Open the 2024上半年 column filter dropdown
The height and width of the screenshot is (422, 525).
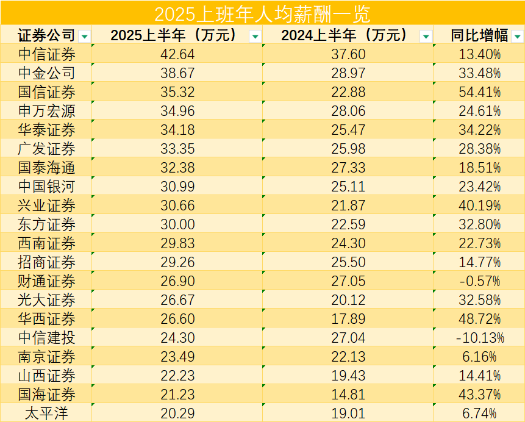click(x=426, y=36)
